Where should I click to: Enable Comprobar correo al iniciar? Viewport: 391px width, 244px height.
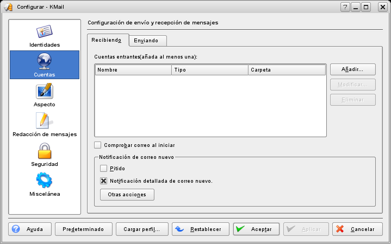(98, 145)
